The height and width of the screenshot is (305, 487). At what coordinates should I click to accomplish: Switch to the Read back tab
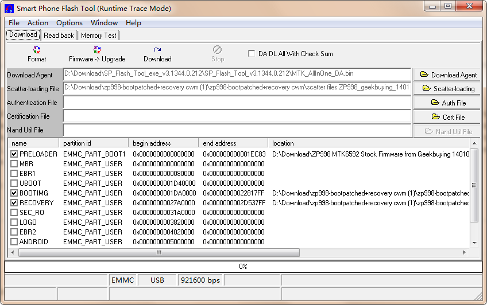pyautogui.click(x=59, y=36)
